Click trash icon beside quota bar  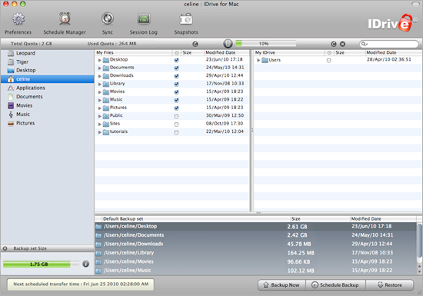[x=228, y=43]
